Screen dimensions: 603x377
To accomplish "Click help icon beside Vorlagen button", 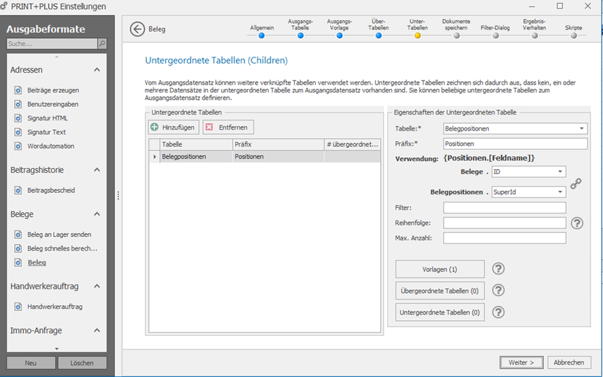I will [498, 269].
